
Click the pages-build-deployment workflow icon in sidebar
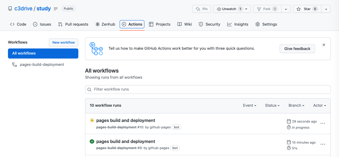[14, 65]
